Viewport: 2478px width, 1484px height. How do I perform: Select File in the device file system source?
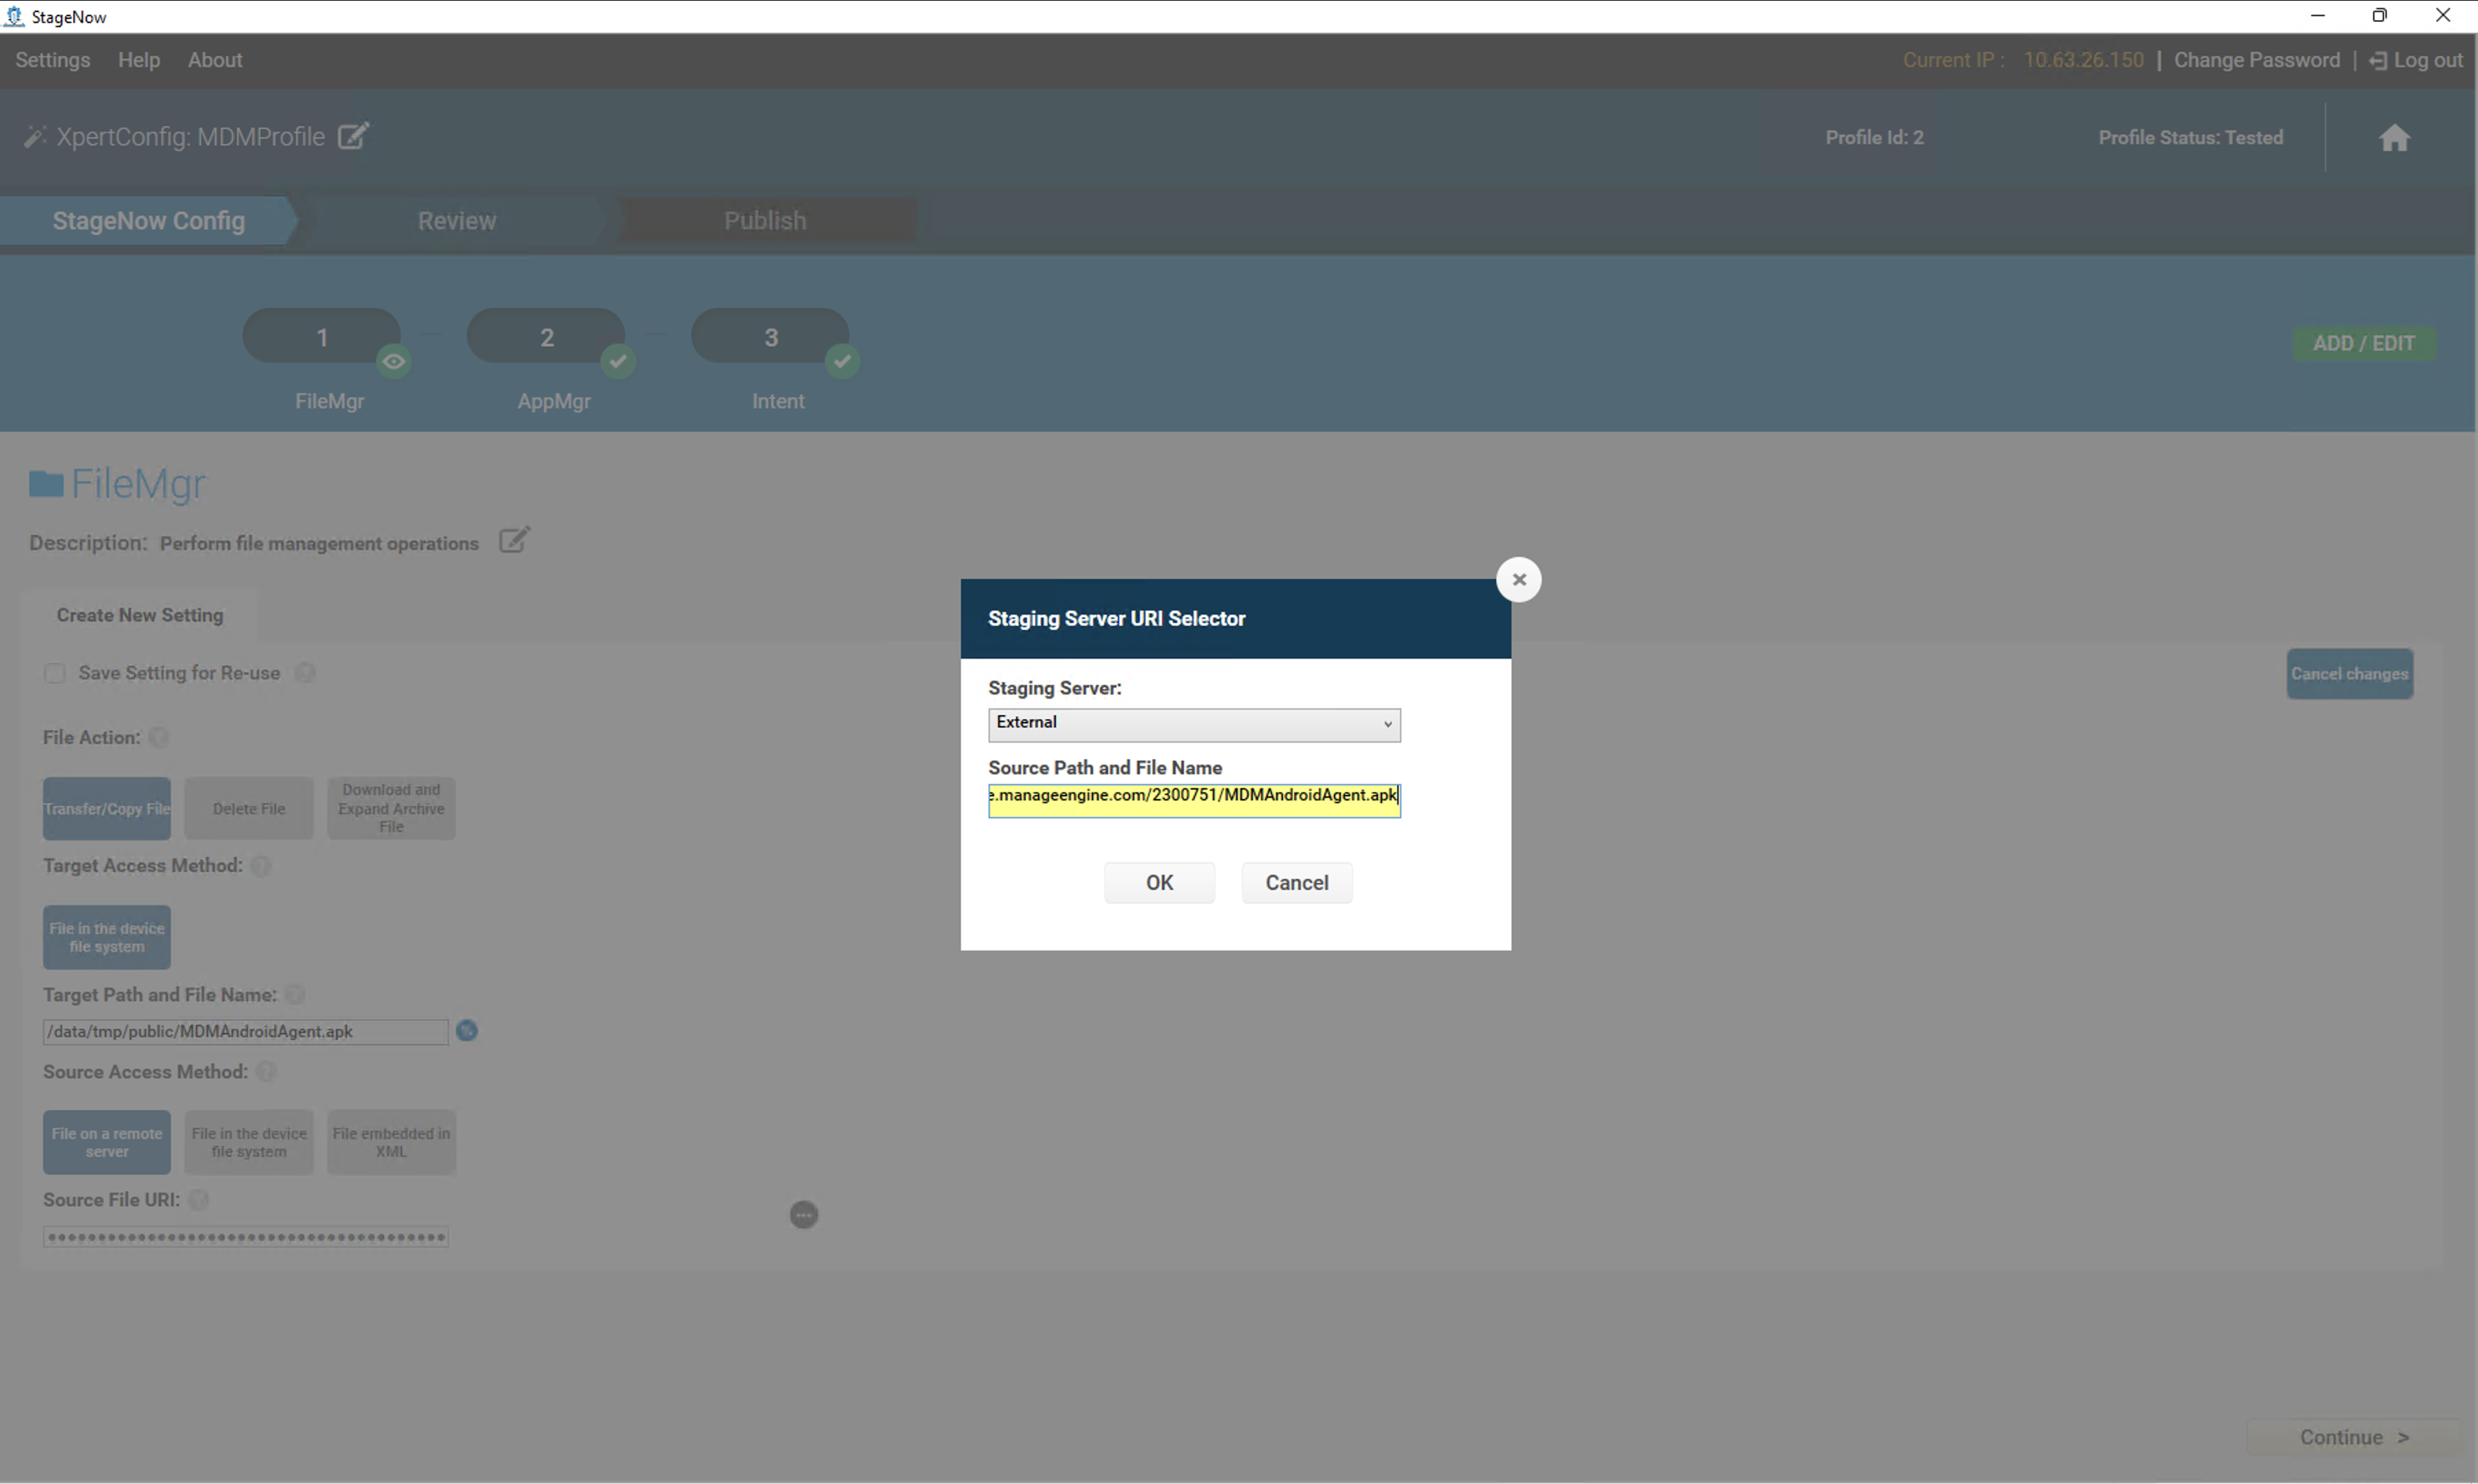click(249, 1142)
